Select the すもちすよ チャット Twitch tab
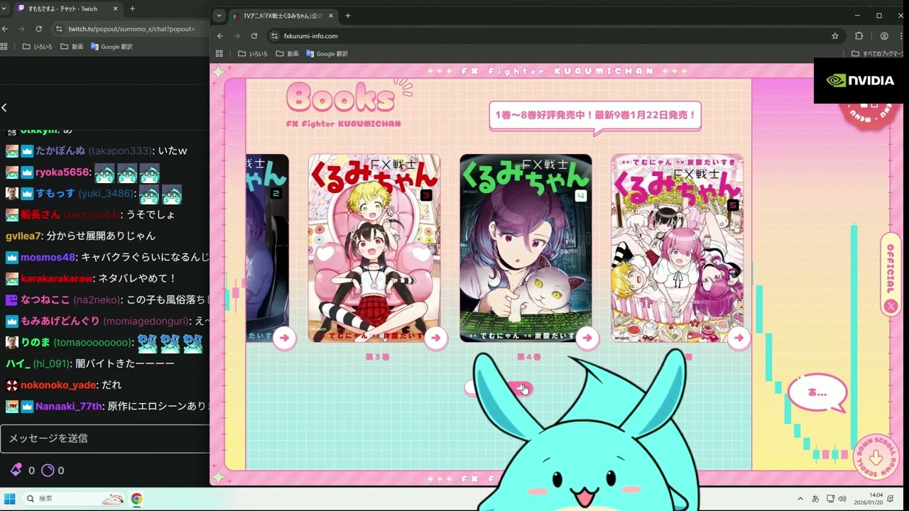The image size is (909, 511). [62, 9]
